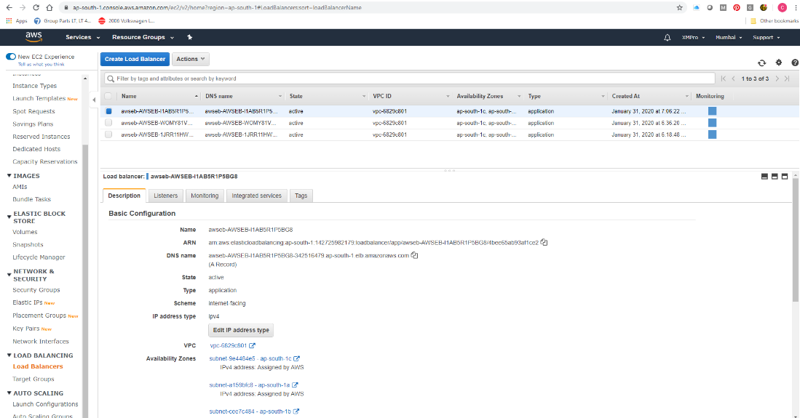Screen dimensions: 800x418
Task: Check the awseb-AWSEB-WOMY81V row checkbox
Action: (108, 123)
